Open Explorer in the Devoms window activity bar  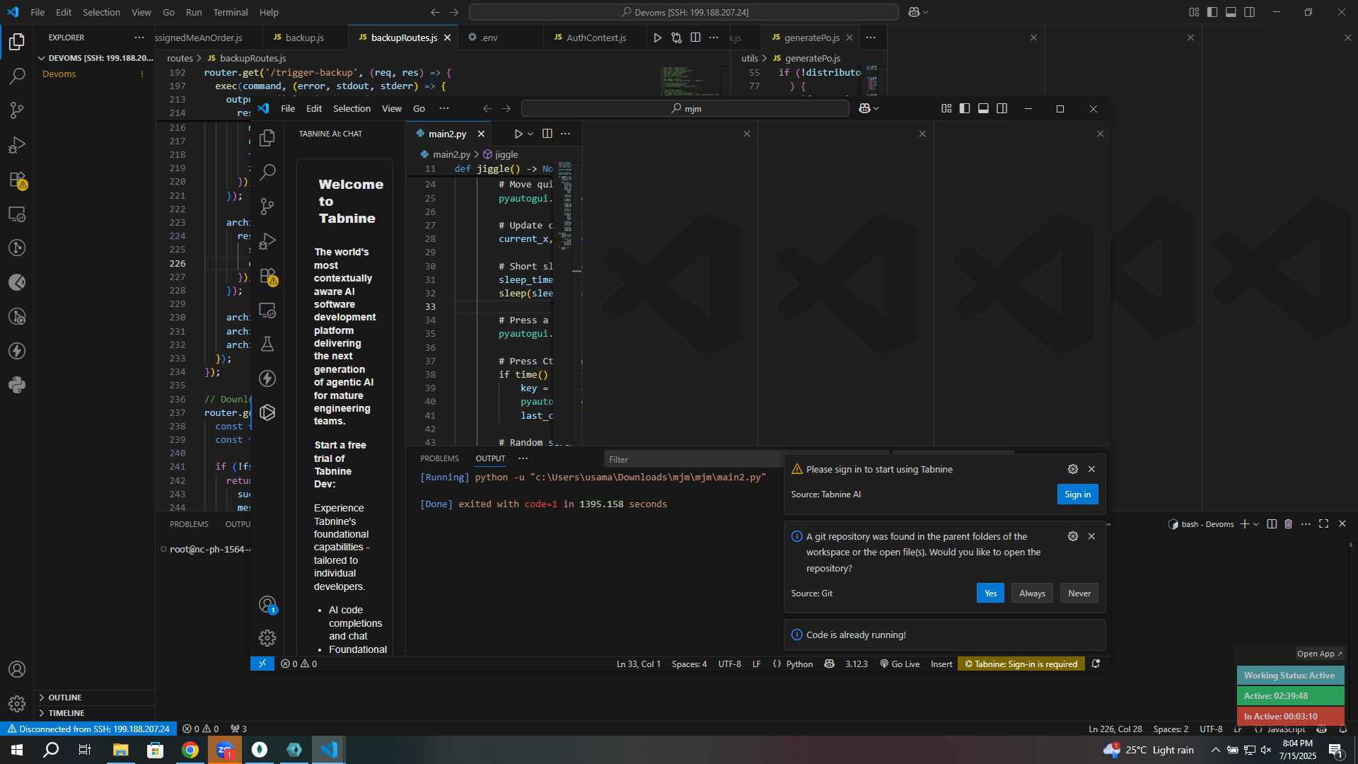[17, 42]
